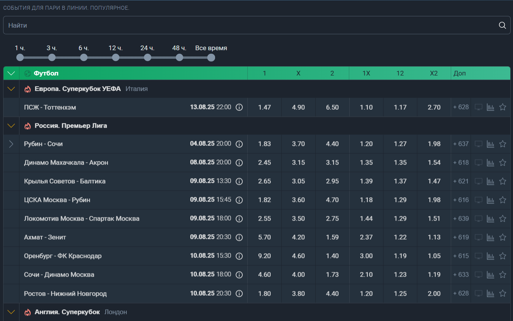Screen dimensions: 513x321
Task: Select draw odds 4.90 ПСЖ - Тоттенхэм
Action: (298, 107)
